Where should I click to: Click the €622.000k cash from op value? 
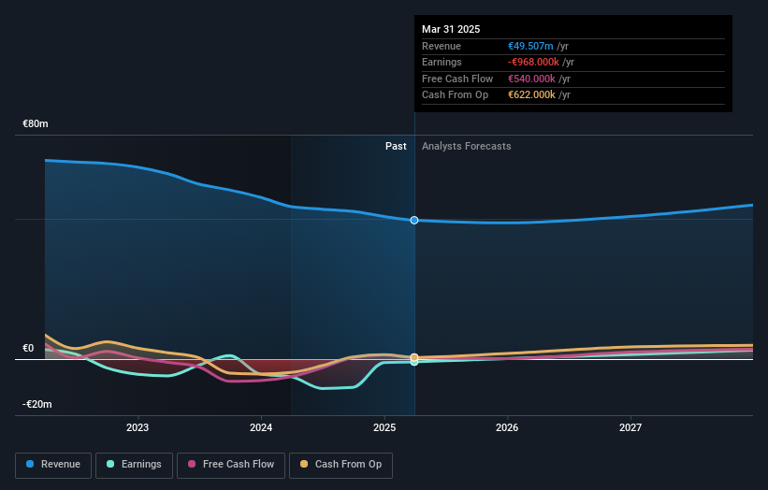[531, 95]
